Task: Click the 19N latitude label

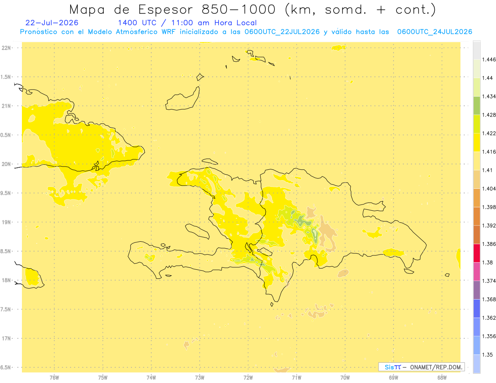Action: [x=6, y=222]
